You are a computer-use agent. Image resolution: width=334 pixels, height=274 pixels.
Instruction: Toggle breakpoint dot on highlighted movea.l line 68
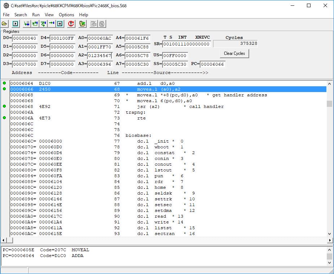[4, 89]
